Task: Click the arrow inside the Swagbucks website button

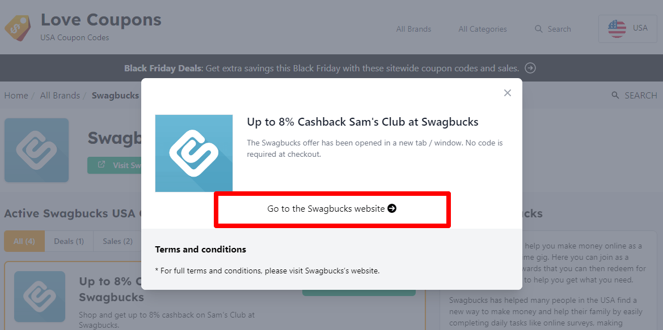Action: tap(392, 208)
